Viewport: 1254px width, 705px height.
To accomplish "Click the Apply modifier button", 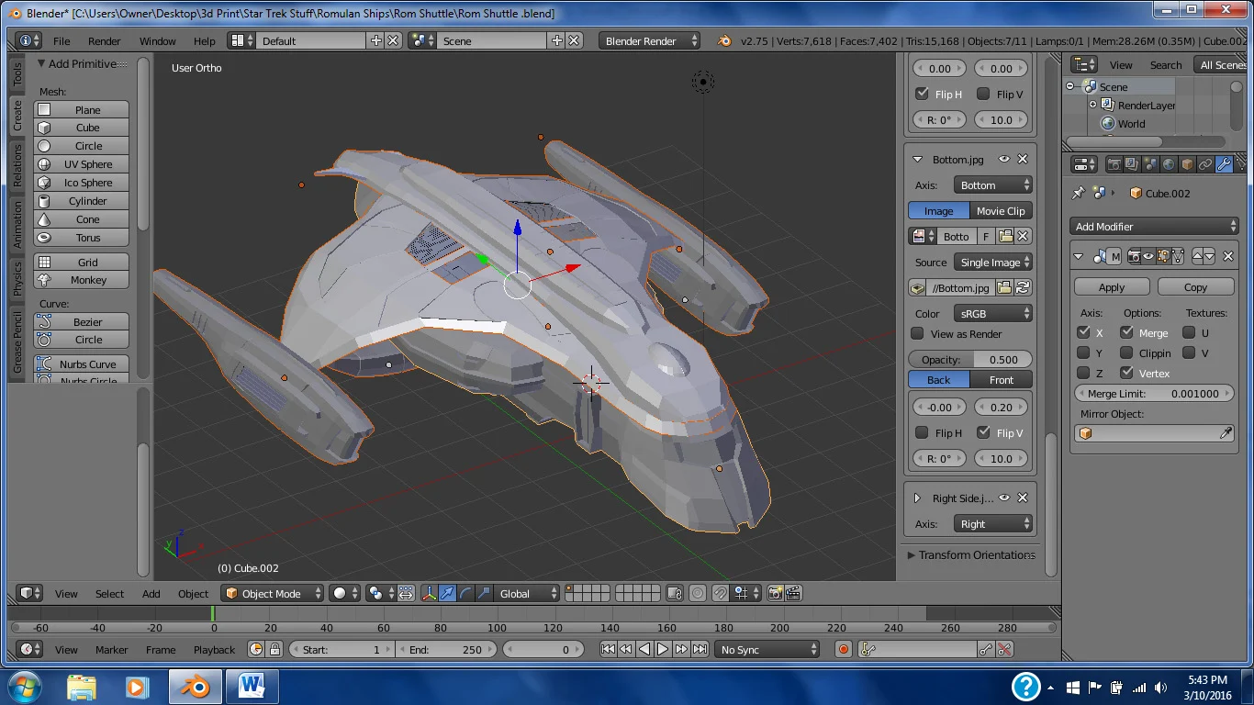I will click(1112, 287).
